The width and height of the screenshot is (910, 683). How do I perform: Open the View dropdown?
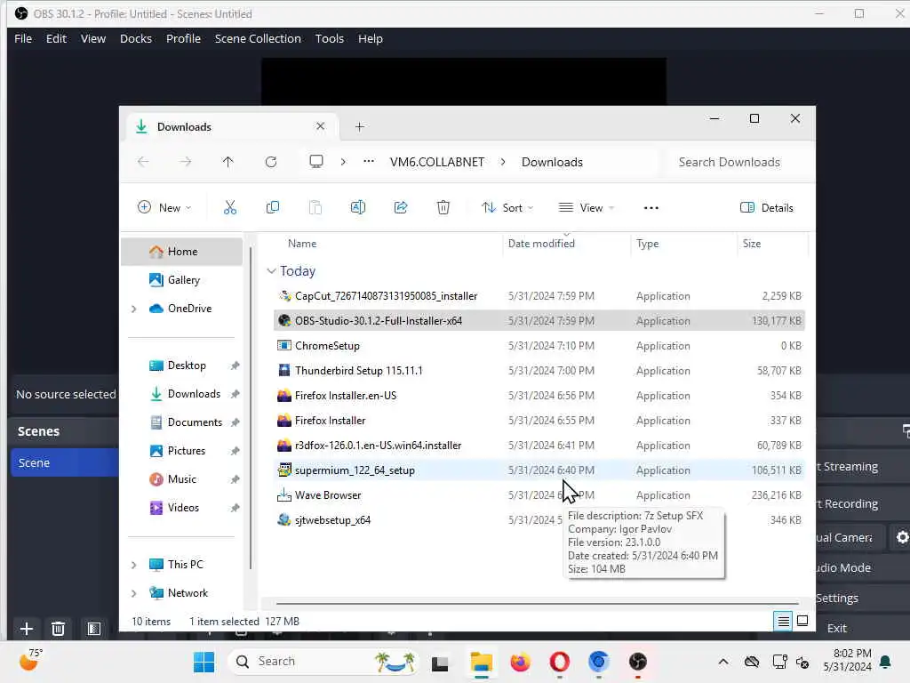pos(587,207)
